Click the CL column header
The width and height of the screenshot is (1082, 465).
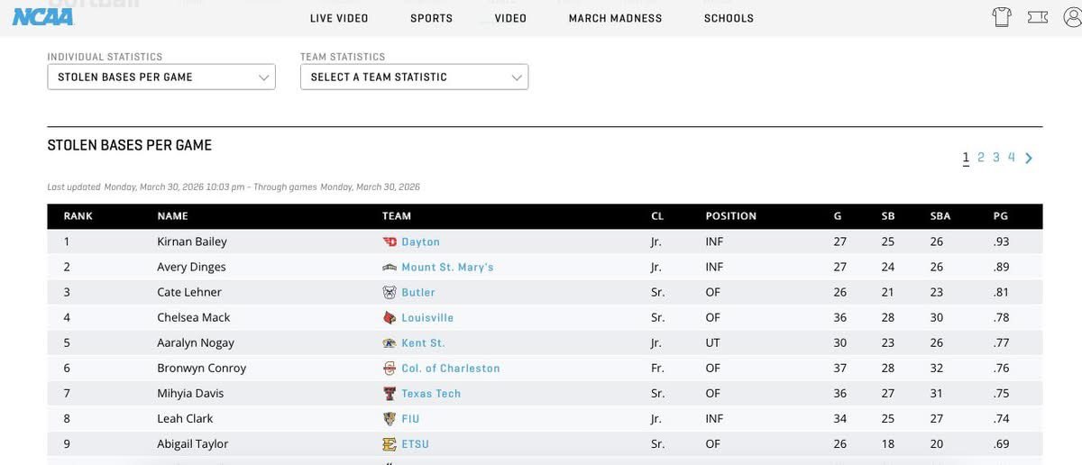pos(657,216)
